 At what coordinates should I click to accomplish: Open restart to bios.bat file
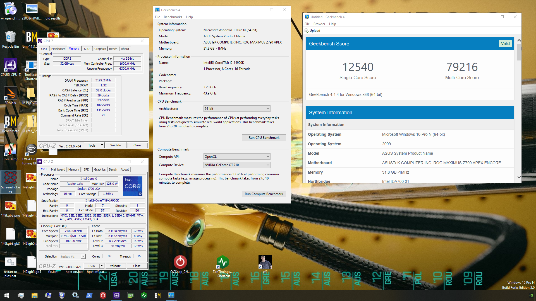pos(11,267)
